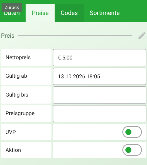147x165 pixels.
Task: Toggle the Aktion switch
Action: point(132,150)
